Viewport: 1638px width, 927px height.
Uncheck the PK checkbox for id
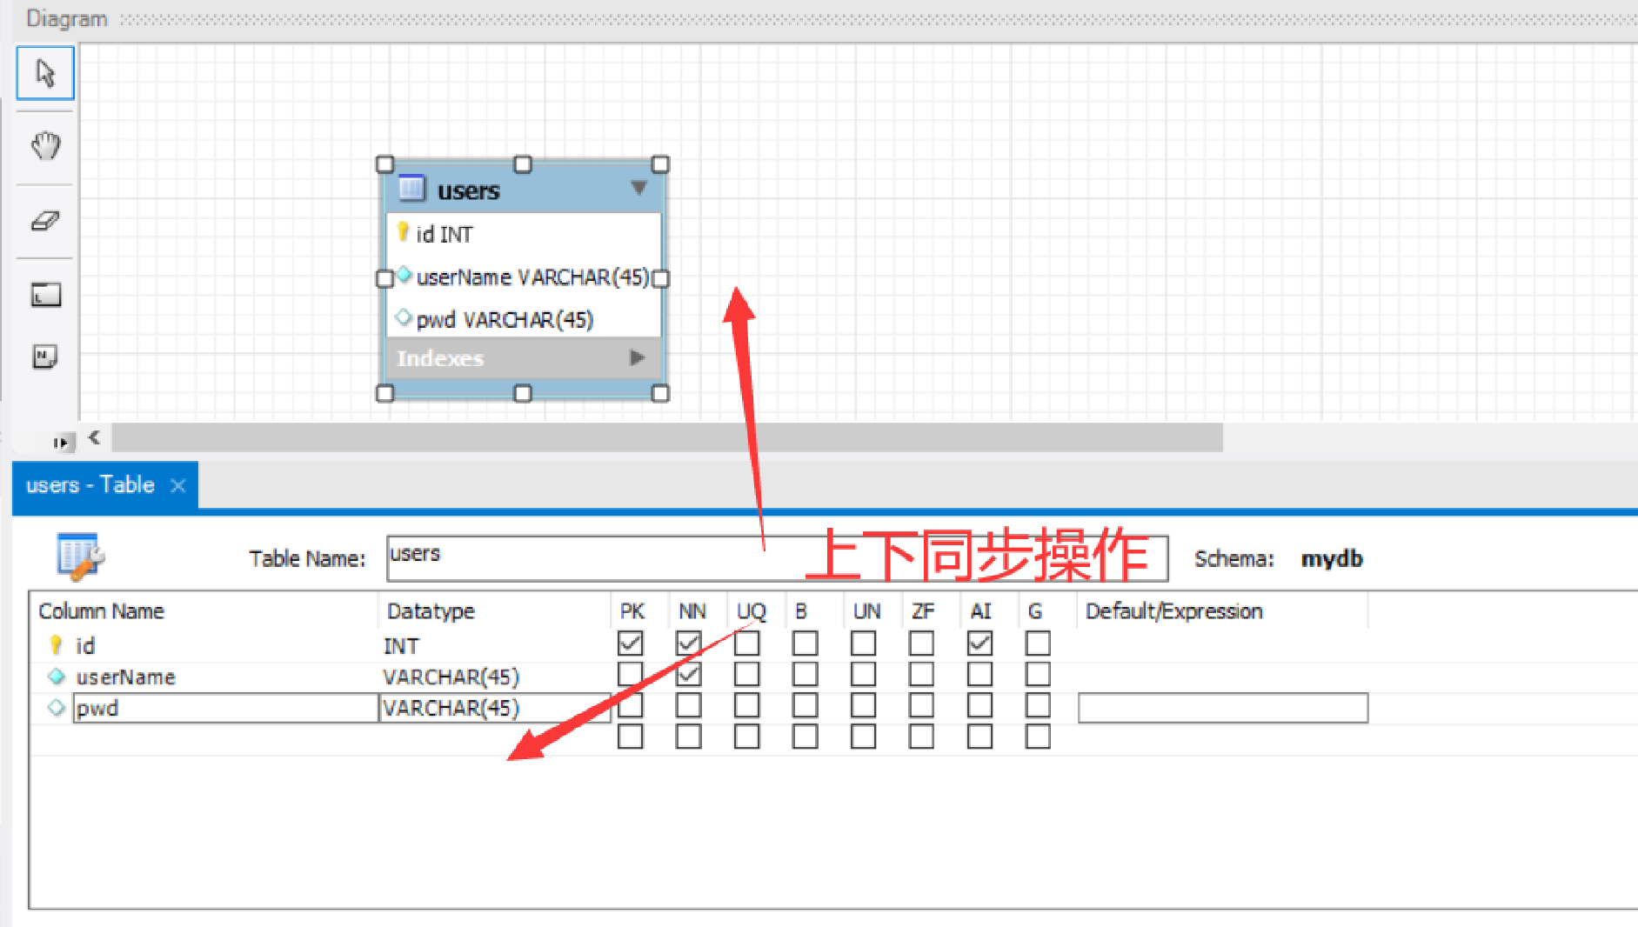tap(630, 643)
